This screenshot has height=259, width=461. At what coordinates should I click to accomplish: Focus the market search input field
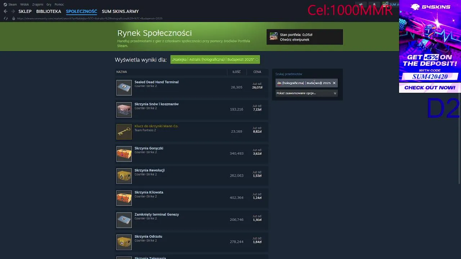(303, 83)
